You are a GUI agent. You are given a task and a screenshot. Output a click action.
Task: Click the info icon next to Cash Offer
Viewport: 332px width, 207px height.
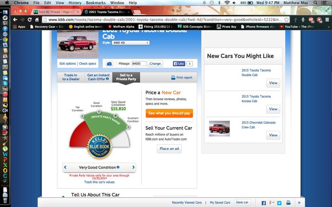[x=107, y=79]
